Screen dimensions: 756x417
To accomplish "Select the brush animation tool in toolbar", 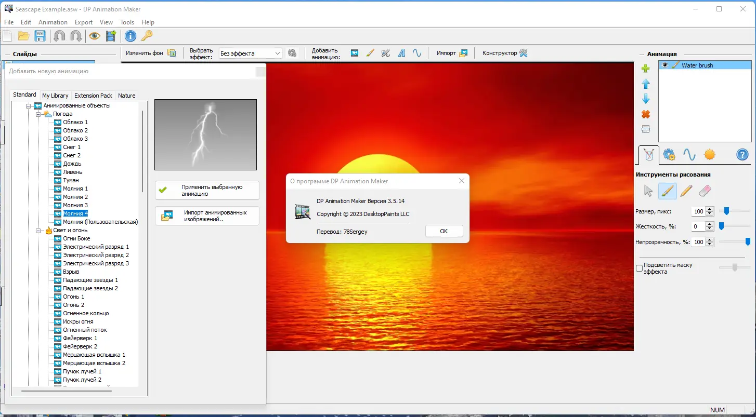I will pos(370,52).
